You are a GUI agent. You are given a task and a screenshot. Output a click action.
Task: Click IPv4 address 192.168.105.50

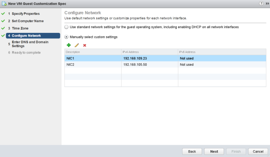[135, 64]
